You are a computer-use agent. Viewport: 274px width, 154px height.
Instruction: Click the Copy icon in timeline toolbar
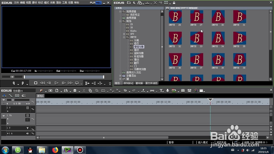point(90,91)
